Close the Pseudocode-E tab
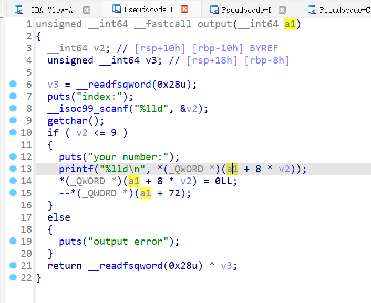The image size is (371, 303). click(x=184, y=9)
